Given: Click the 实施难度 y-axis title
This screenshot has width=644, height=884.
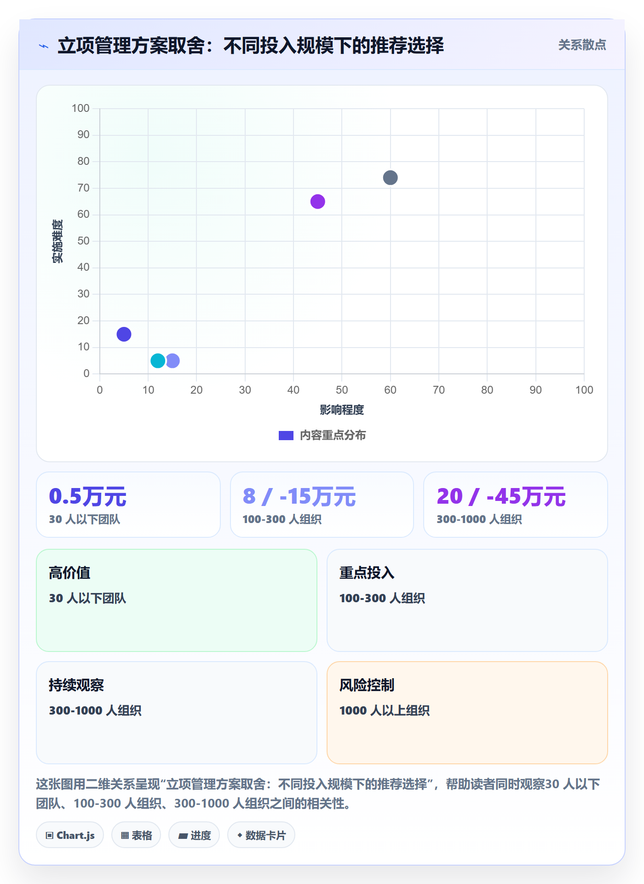Looking at the screenshot, I should 57,241.
